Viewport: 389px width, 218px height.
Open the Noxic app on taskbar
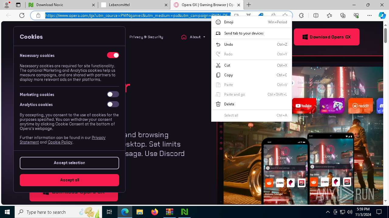pos(184,212)
